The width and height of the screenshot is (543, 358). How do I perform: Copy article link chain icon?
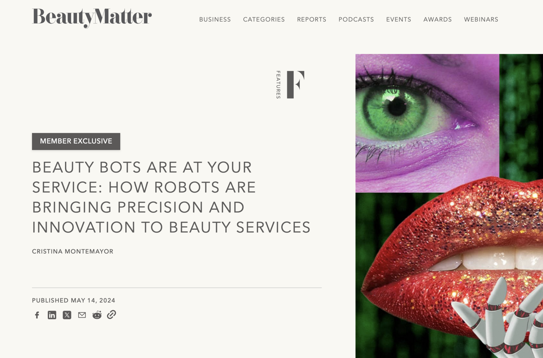pos(112,315)
